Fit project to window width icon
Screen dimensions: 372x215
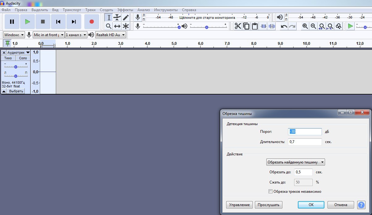[330, 26]
